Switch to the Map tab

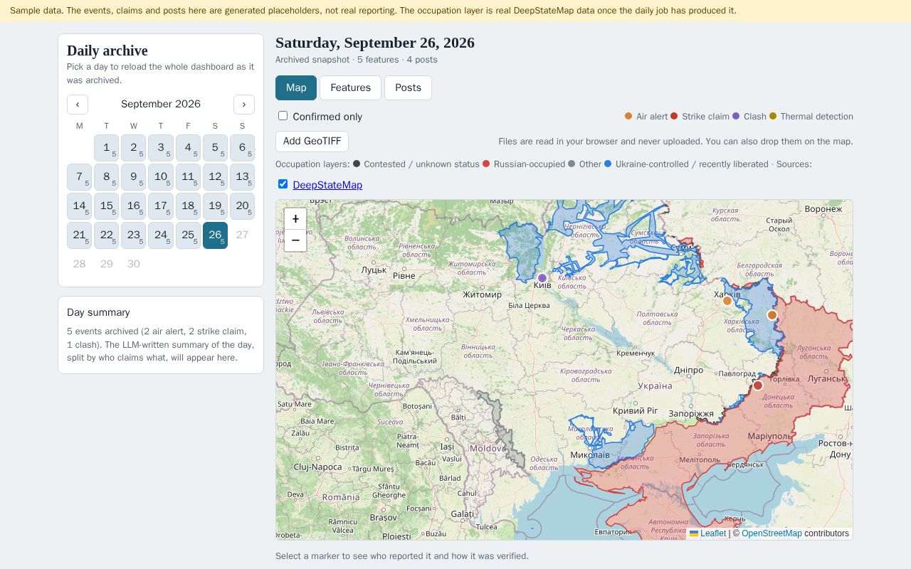(296, 87)
